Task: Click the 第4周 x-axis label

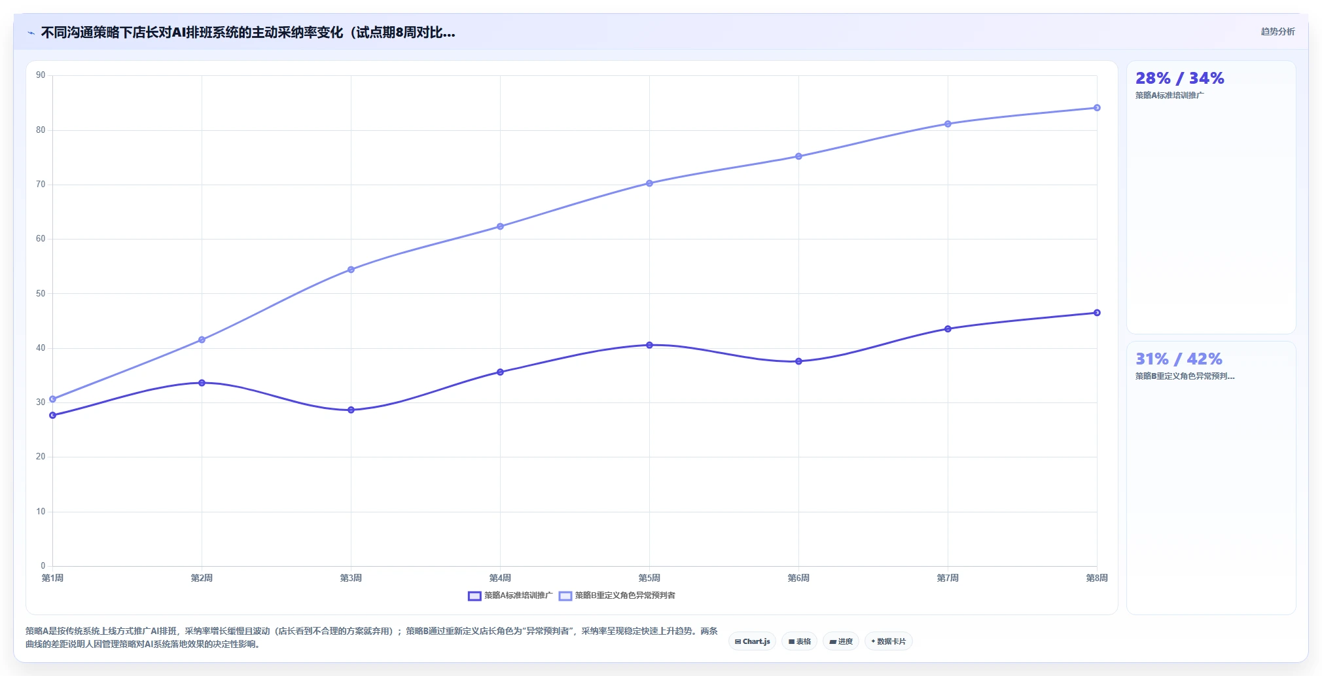Action: (x=500, y=578)
